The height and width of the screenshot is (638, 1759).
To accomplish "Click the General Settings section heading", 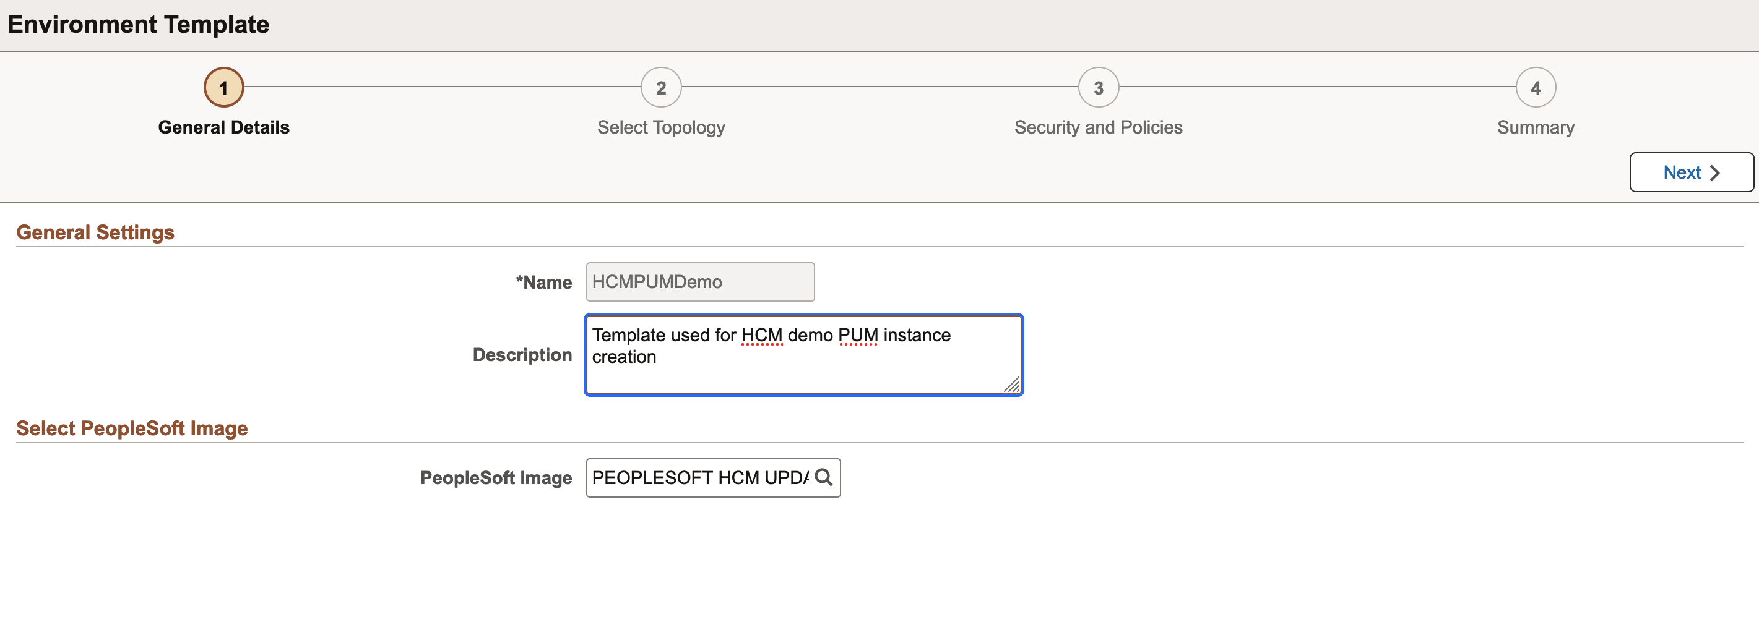I will 95,232.
